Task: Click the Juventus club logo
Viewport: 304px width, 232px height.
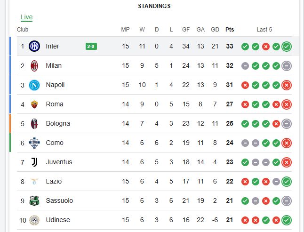Action: coord(34,162)
